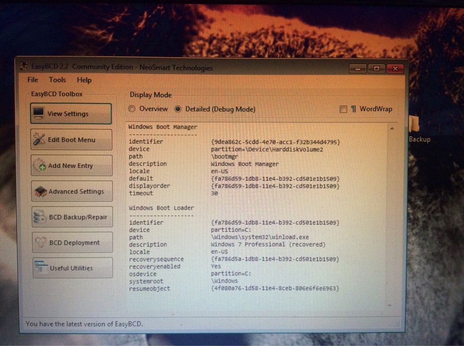Click the EasyBCD title bar app icon

tap(24, 66)
